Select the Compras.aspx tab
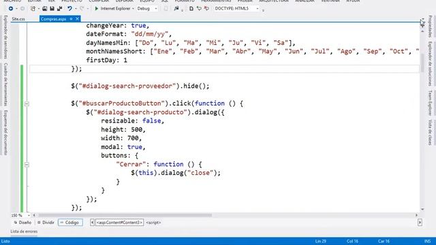Image resolution: width=436 pixels, height=245 pixels. tap(53, 19)
